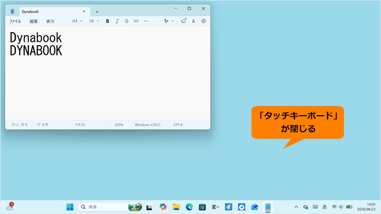Click the 行 2、列 9 position indicator
The height and width of the screenshot is (214, 381).
point(20,124)
